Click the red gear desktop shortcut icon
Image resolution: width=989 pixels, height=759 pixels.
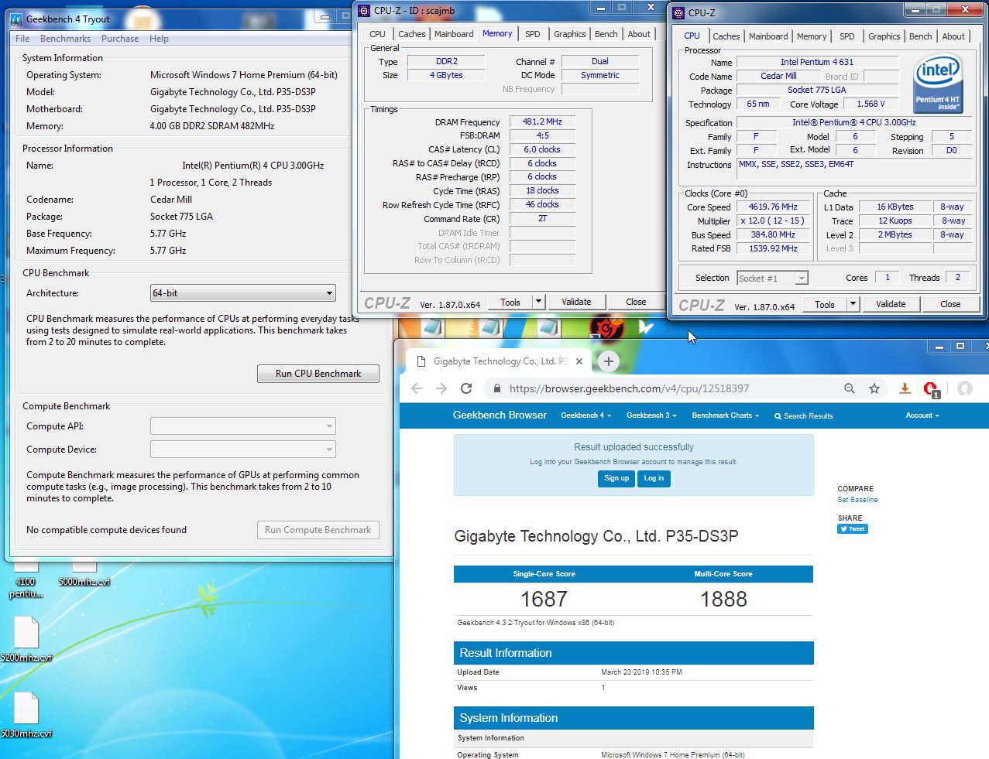[x=607, y=328]
